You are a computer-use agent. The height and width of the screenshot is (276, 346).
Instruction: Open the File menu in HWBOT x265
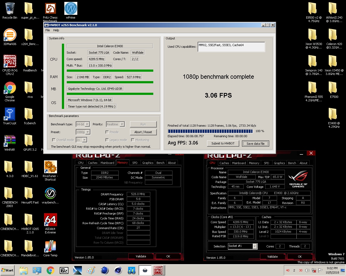[x=48, y=30]
